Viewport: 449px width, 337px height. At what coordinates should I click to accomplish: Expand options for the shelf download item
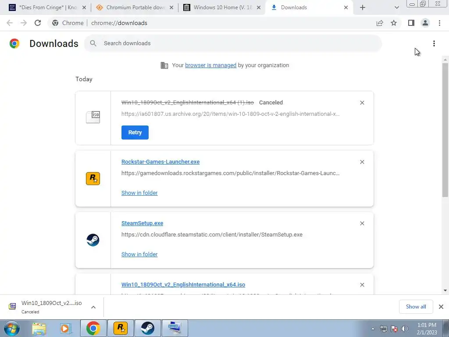[x=93, y=307]
